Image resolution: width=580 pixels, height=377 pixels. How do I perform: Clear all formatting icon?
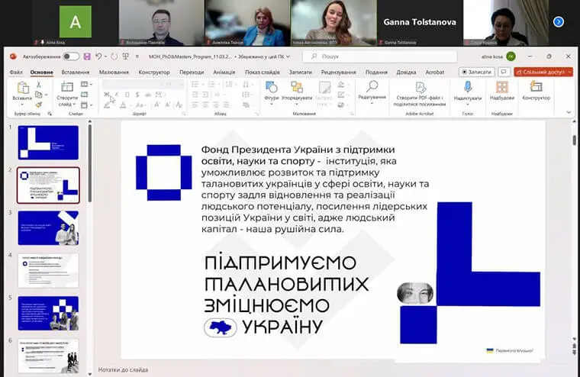(179, 105)
